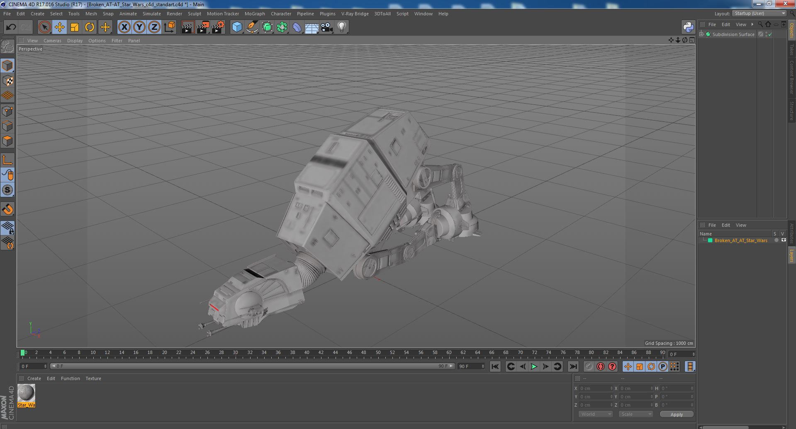Viewport: 796px width, 429px height.
Task: Open the World coordinate dropdown
Action: 596,414
